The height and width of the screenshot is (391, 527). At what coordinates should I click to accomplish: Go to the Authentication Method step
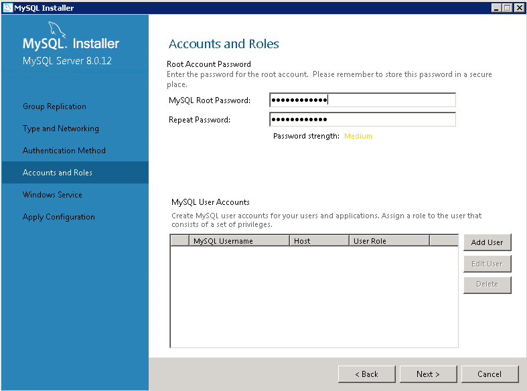[64, 151]
